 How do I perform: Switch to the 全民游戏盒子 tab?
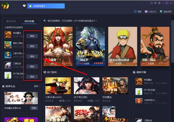[46, 6]
